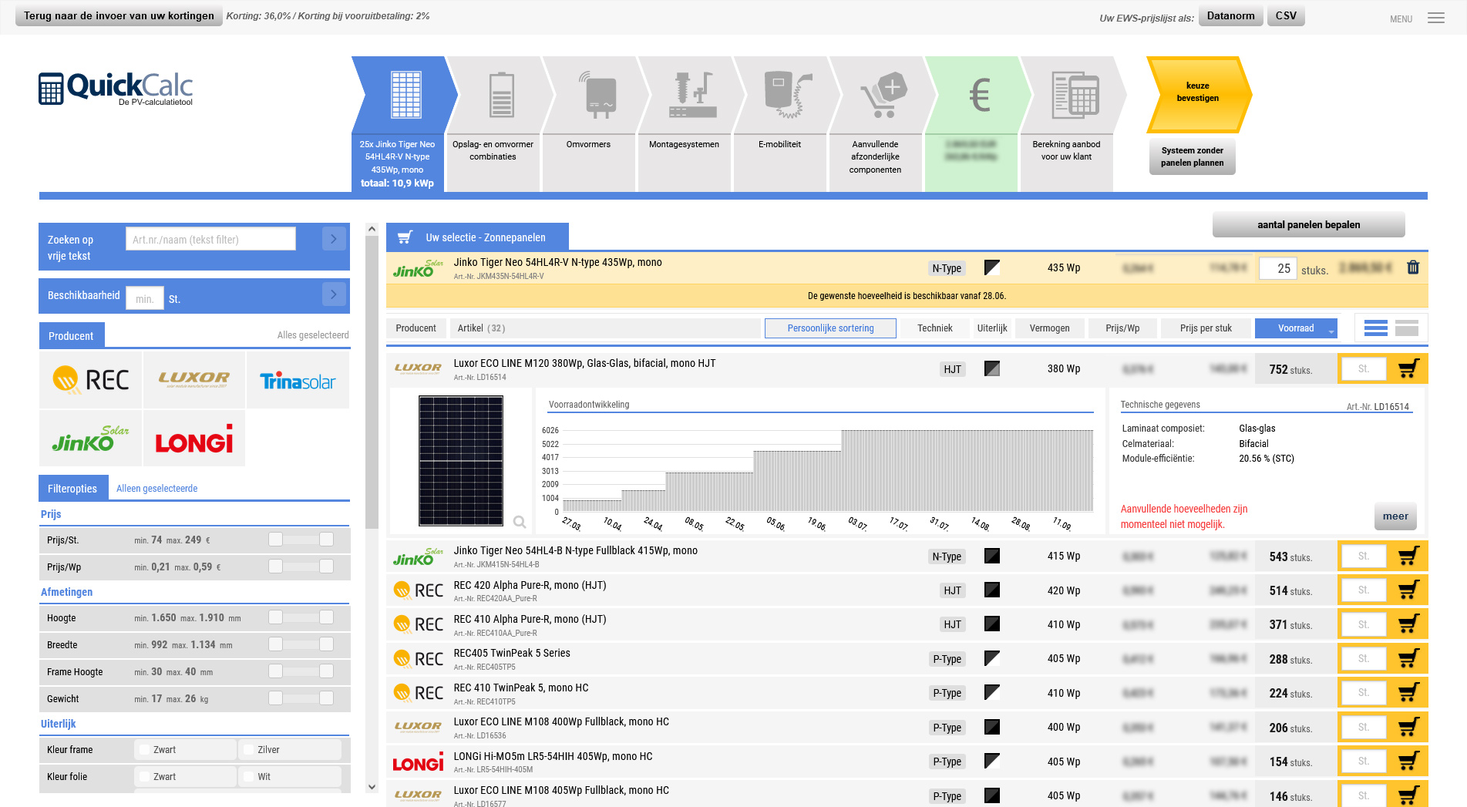Switch to the Alleen geselecteerde filter tab
Viewport: 1467px width, 807px height.
[x=156, y=488]
